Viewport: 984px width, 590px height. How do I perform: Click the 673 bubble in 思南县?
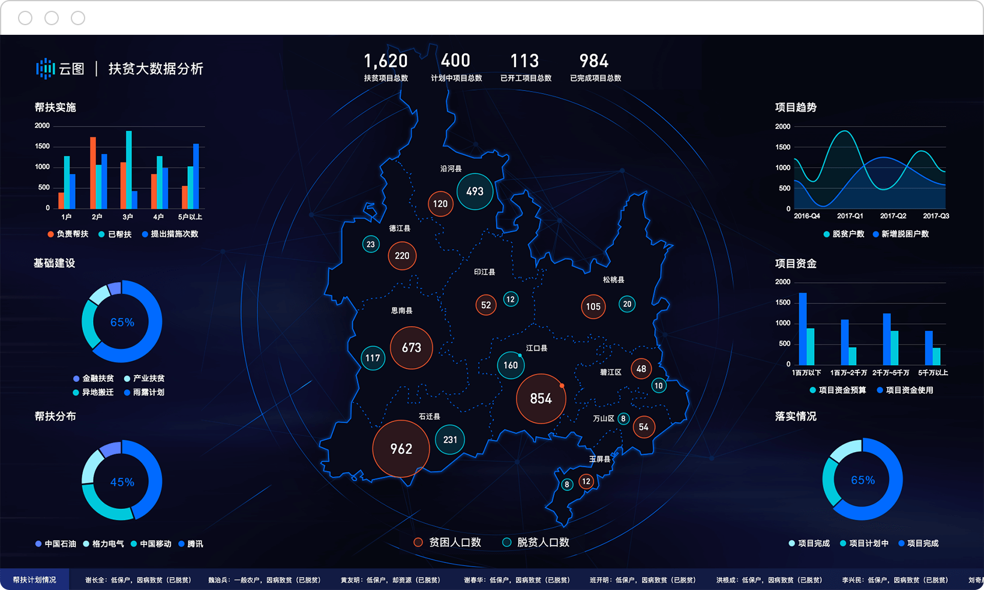click(412, 348)
